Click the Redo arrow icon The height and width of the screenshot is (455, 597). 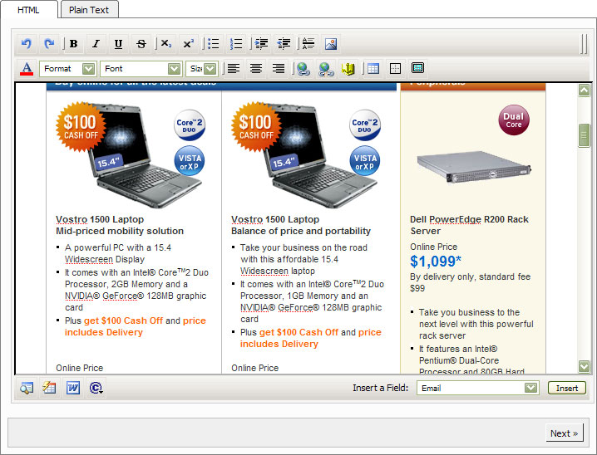(49, 44)
